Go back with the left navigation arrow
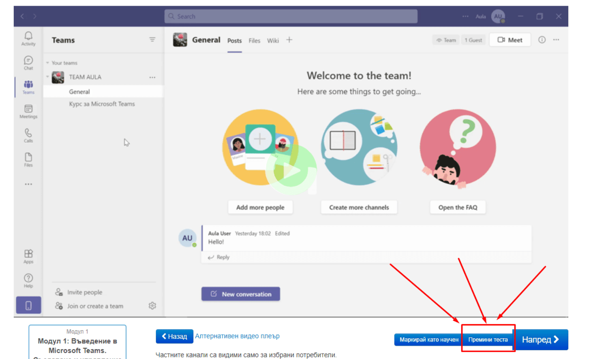This screenshot has width=595, height=359. [22, 16]
